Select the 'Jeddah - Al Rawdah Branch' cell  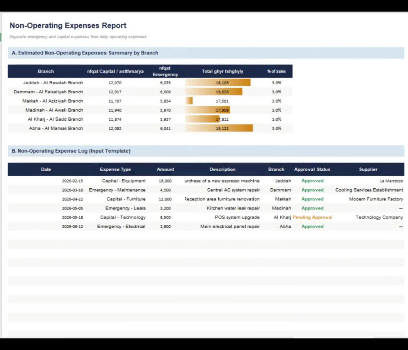pyautogui.click(x=53, y=83)
